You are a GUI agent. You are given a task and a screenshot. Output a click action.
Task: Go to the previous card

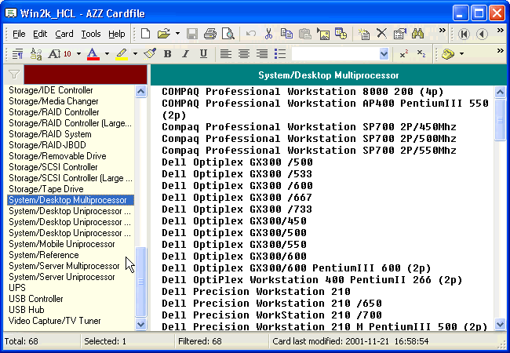pyautogui.click(x=482, y=34)
